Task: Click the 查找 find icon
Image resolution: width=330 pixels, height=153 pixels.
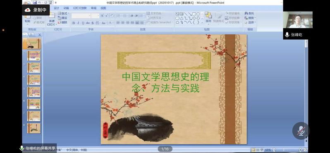Action: 249,13
